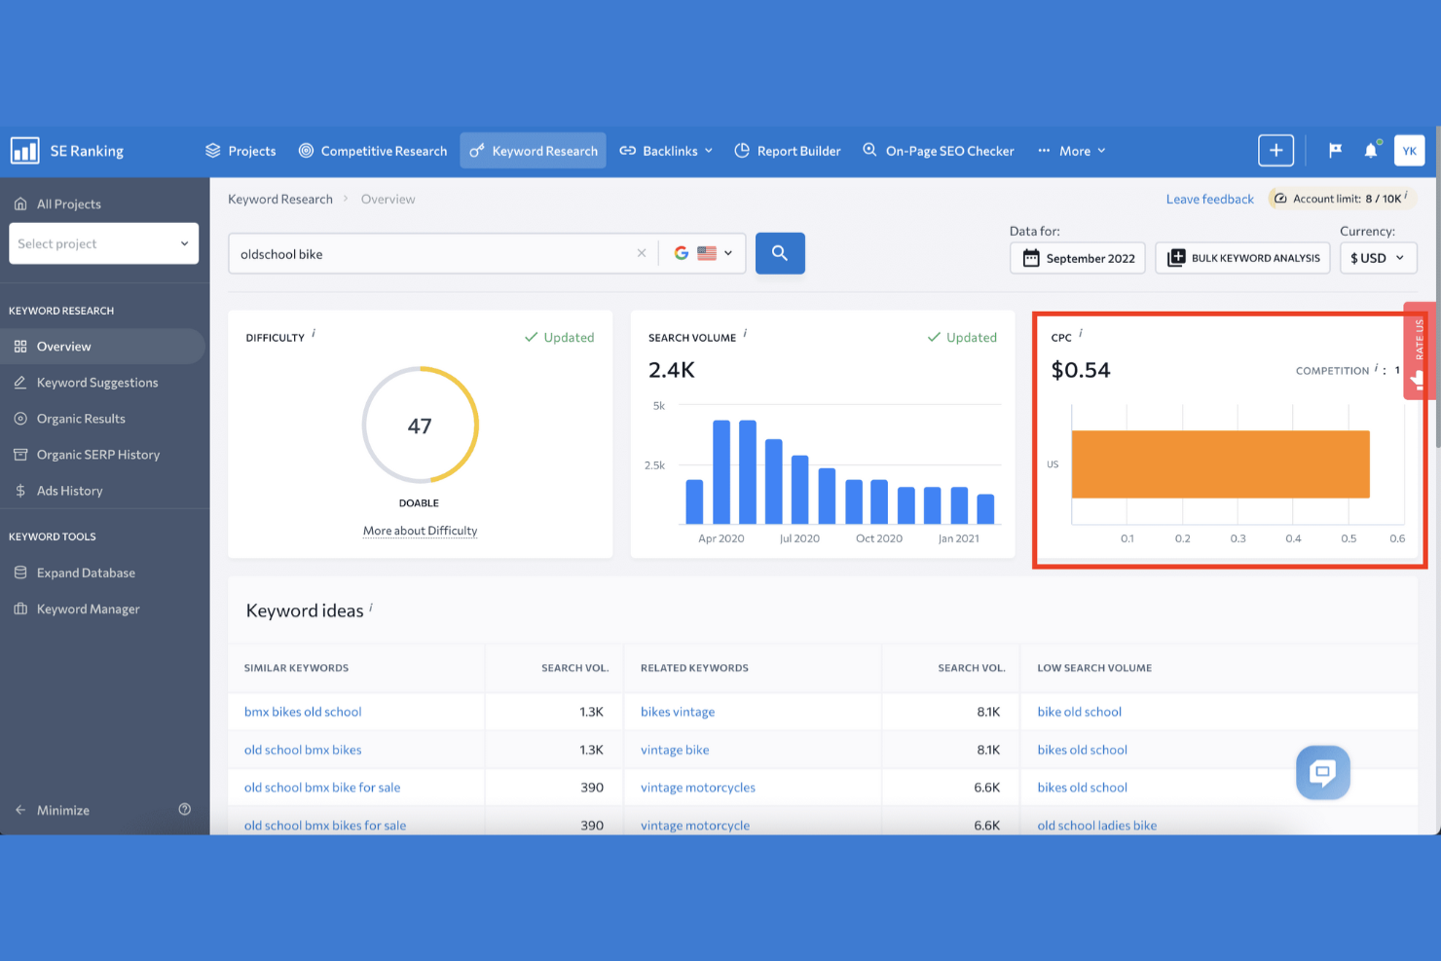Open Keyword Manager from the sidebar
Screen dimensions: 1441x961
88,609
